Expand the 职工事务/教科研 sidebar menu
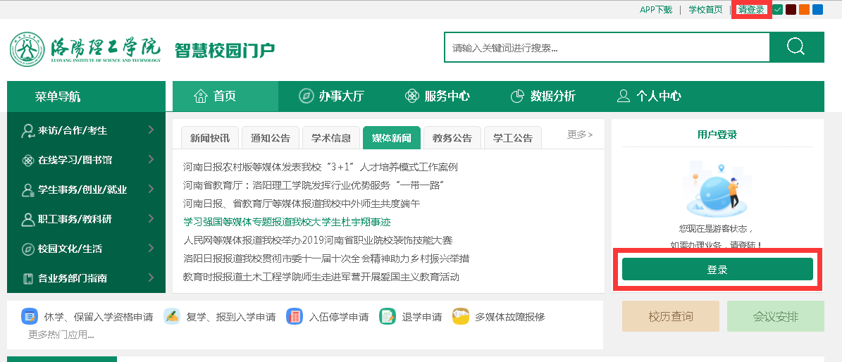 (86, 219)
